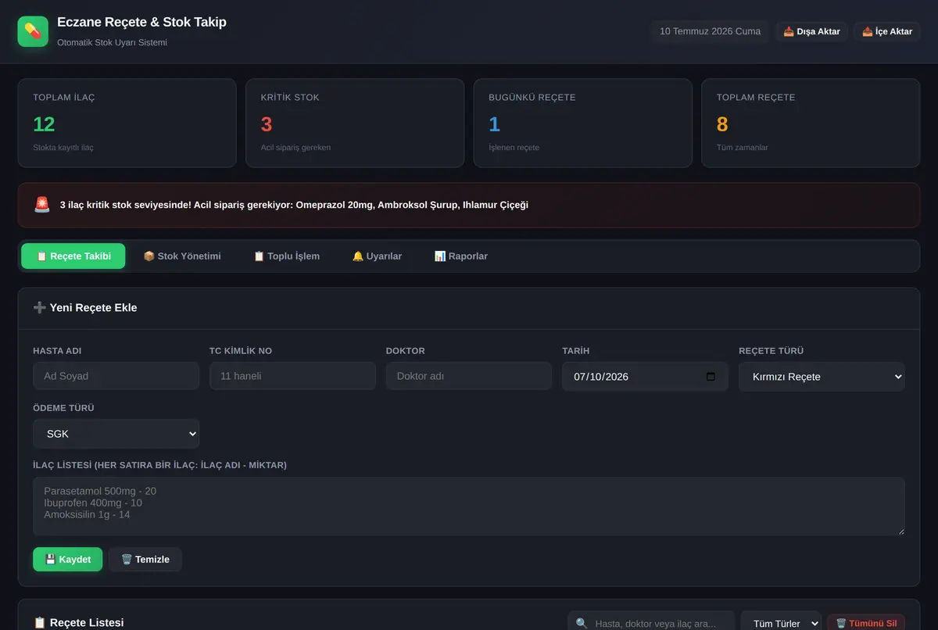This screenshot has width=938, height=630.
Task: Click the Acil sipariş gereken caption
Action: [295, 147]
